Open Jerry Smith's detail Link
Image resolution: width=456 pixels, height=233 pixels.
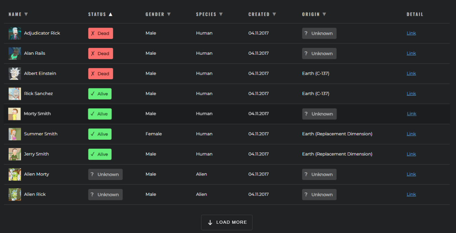(x=411, y=154)
